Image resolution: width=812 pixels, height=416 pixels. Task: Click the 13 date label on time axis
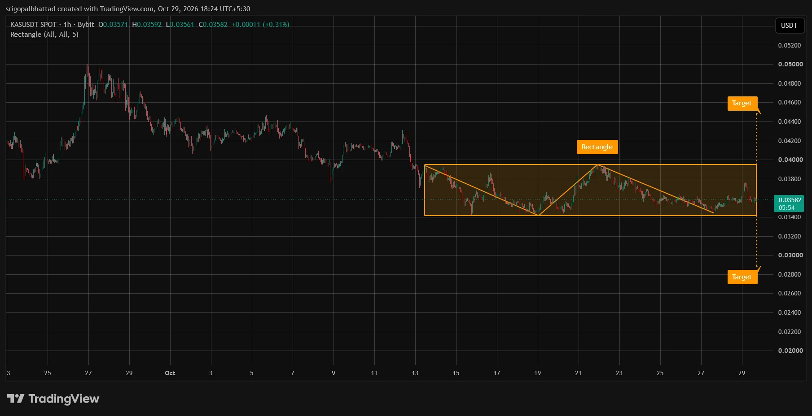point(415,373)
